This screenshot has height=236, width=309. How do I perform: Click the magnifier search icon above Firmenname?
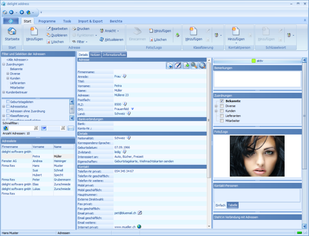pyautogui.click(x=194, y=66)
